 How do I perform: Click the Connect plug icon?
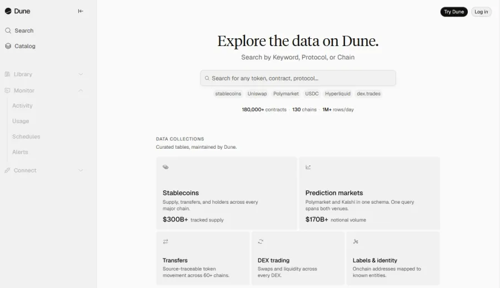(7, 170)
